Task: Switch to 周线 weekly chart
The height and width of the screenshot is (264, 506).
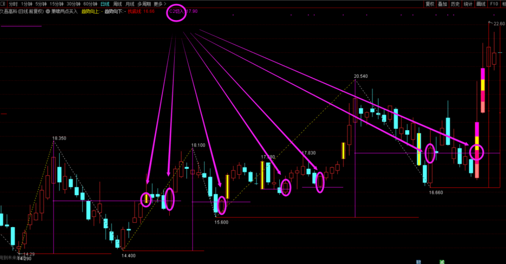Action: click(117, 4)
